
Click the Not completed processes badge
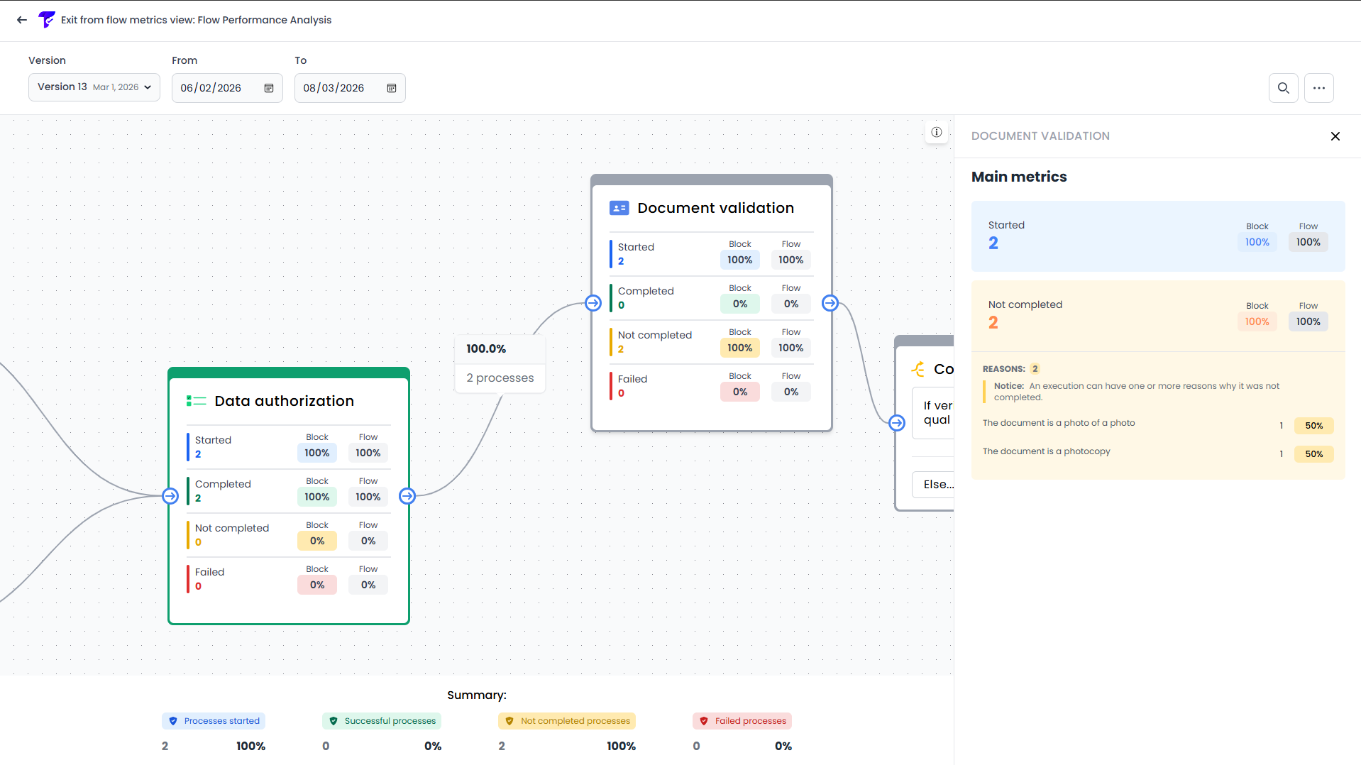click(566, 720)
